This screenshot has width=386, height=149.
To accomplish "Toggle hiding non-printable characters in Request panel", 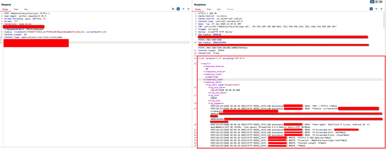I will pyautogui.click(x=173, y=9).
